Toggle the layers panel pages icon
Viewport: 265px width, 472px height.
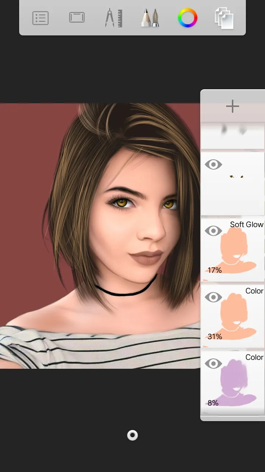[224, 18]
